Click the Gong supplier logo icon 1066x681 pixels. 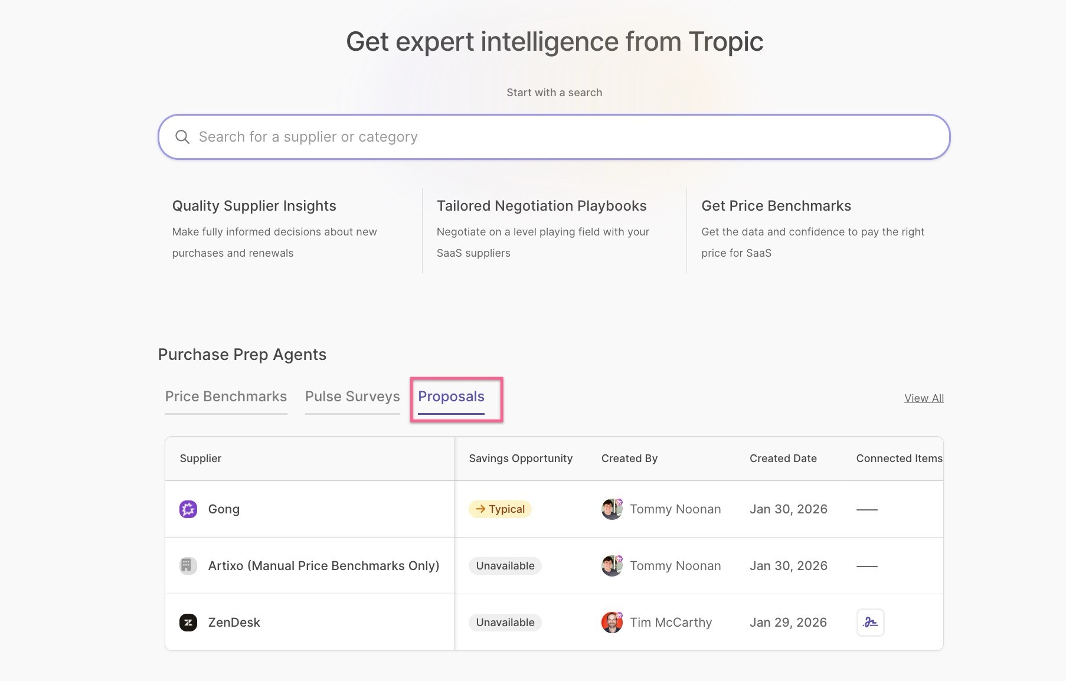coord(188,509)
